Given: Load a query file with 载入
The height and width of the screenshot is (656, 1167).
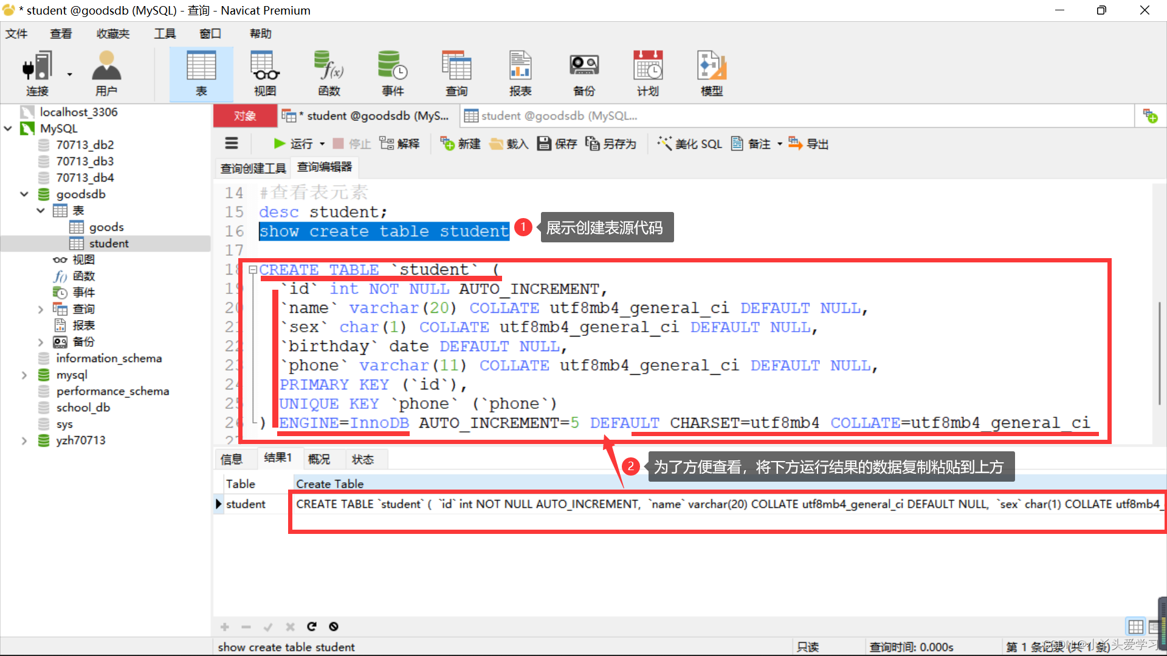Looking at the screenshot, I should (509, 144).
